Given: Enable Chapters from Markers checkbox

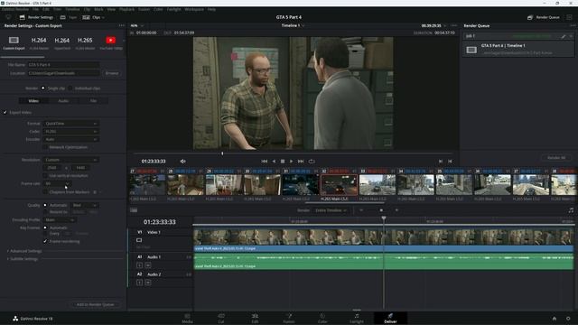Looking at the screenshot, I should [45, 192].
